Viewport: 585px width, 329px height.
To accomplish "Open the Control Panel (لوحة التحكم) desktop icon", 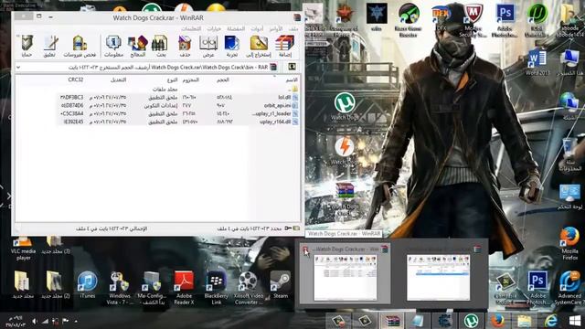I will [x=569, y=197].
